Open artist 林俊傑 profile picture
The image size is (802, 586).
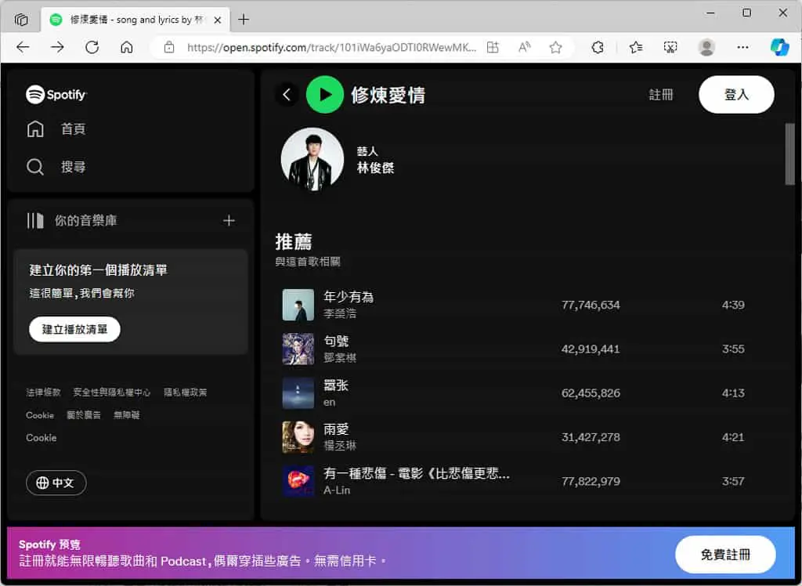[x=312, y=159]
